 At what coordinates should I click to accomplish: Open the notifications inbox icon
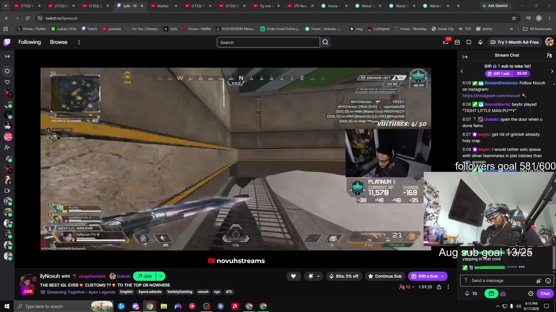457,42
